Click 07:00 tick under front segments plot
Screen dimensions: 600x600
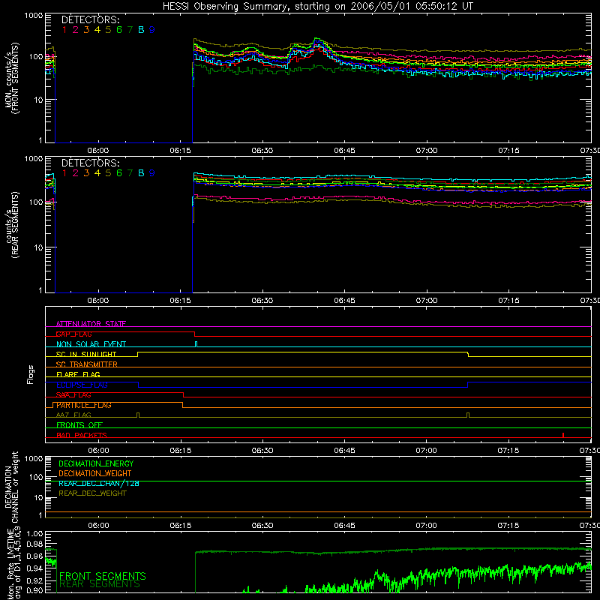(x=427, y=151)
